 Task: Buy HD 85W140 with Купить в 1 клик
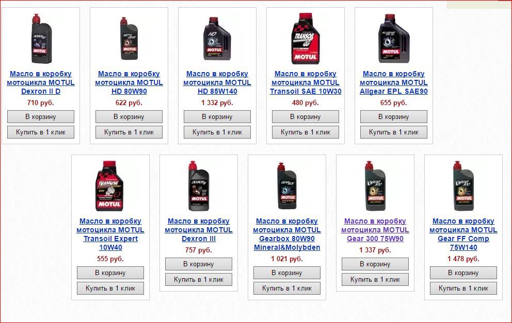(217, 132)
